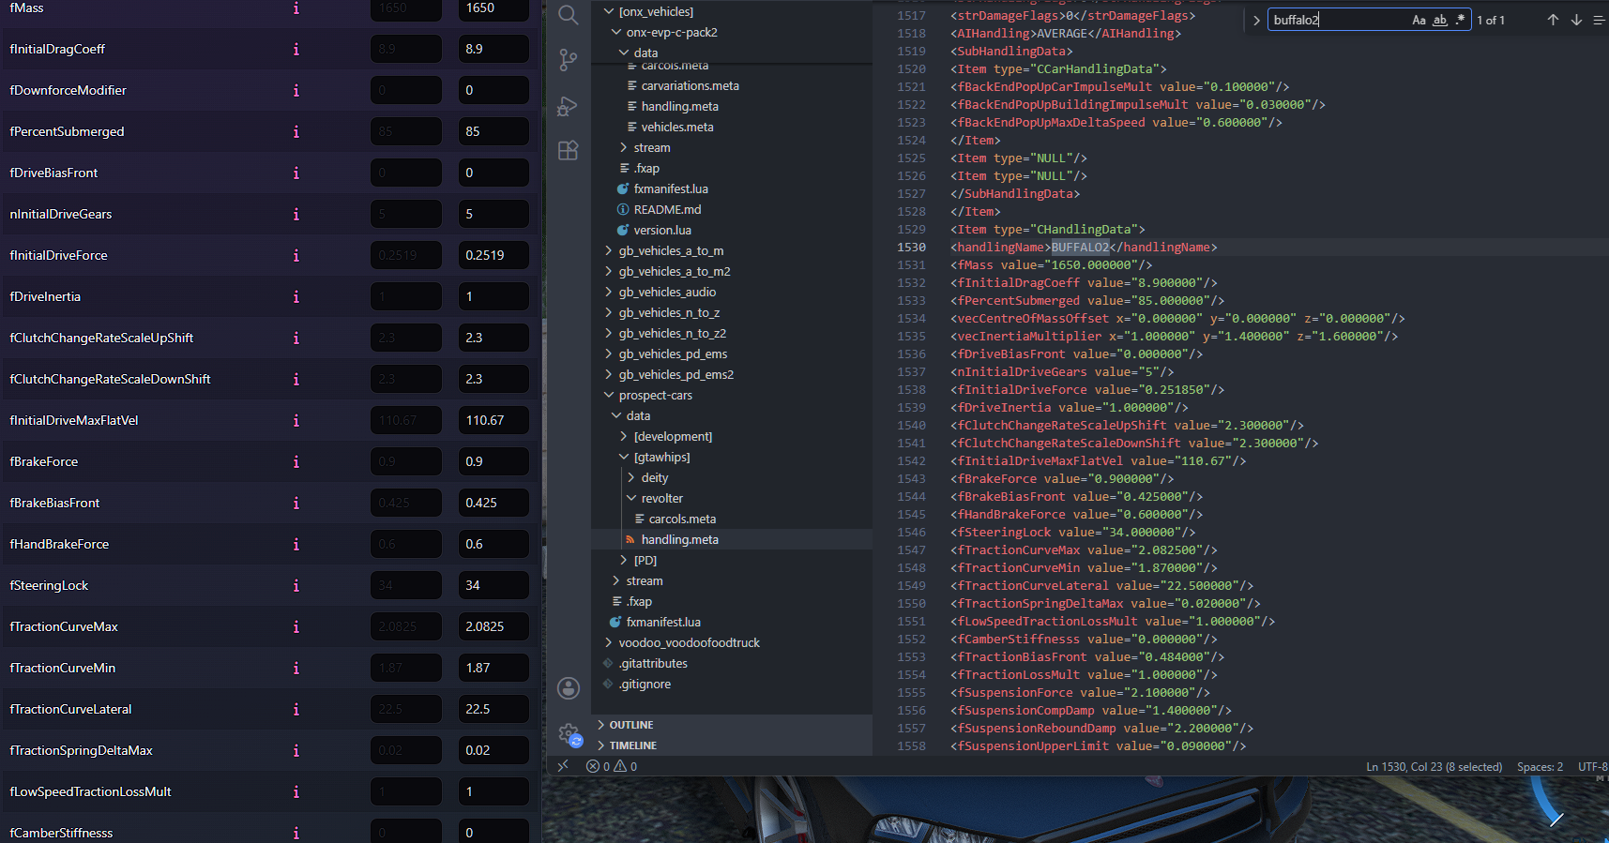
Task: Open the Extensions view
Action: [568, 150]
